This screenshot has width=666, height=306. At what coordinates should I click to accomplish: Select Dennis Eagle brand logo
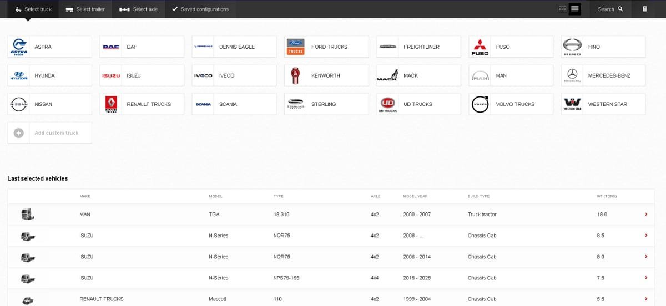point(203,47)
